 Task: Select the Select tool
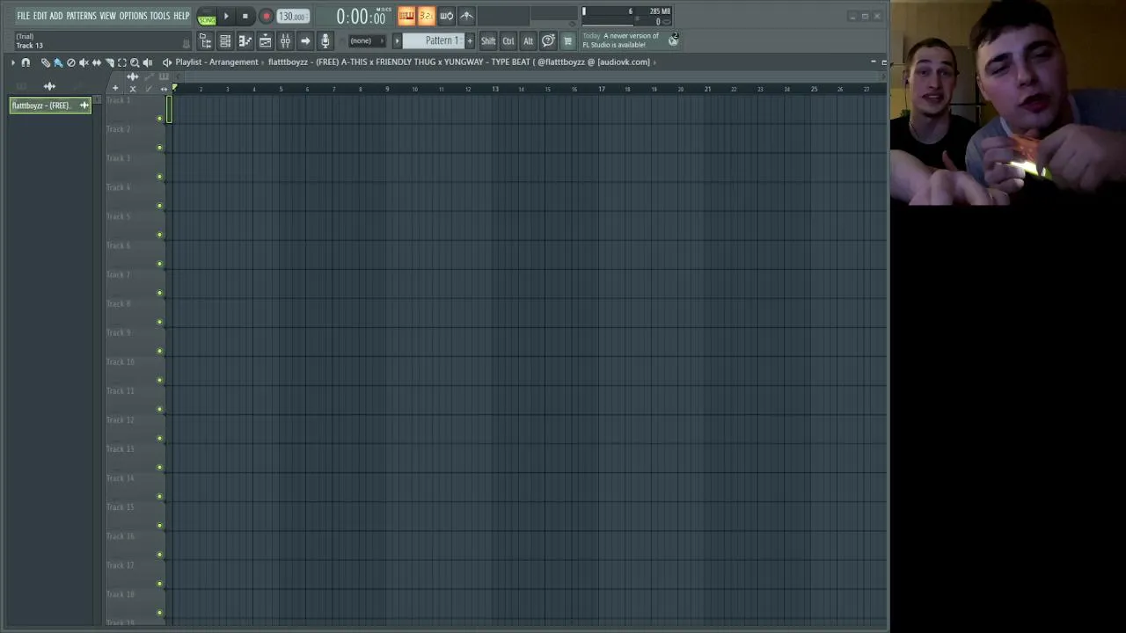[122, 62]
